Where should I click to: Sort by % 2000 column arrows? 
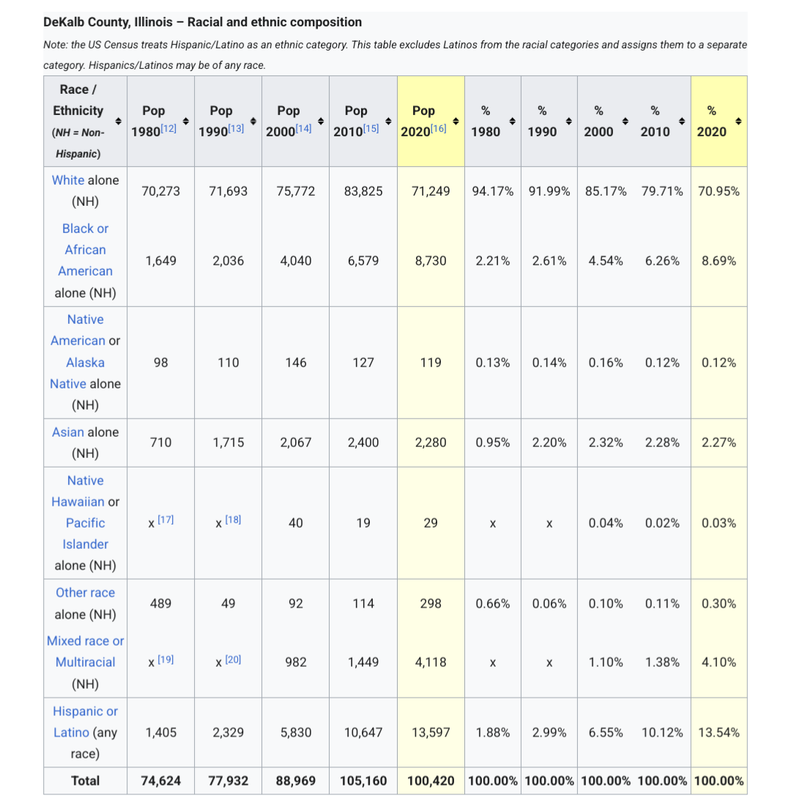point(625,121)
